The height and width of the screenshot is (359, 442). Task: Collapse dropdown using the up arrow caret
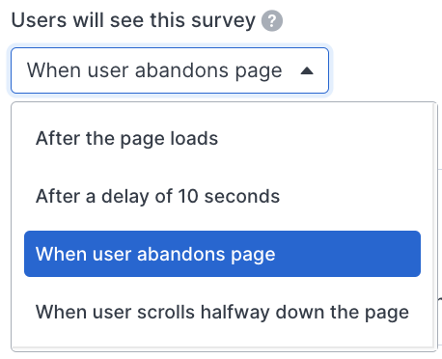click(307, 70)
